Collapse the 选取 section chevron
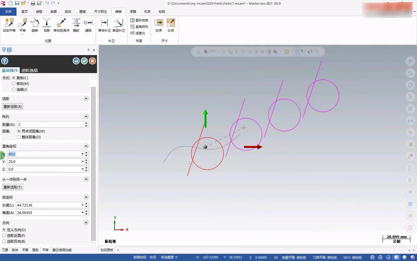The width and height of the screenshot is (417, 261). (86, 99)
